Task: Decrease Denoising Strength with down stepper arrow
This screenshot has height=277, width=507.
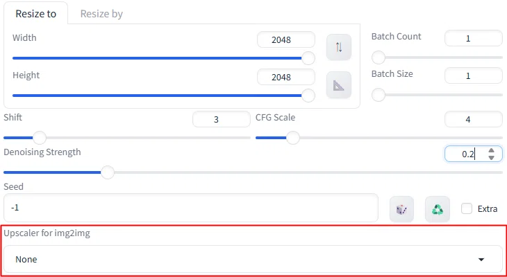Action: [492, 158]
